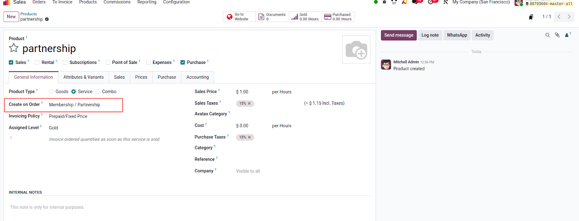
Task: Open the Sales app home icon
Action: coord(7,2)
